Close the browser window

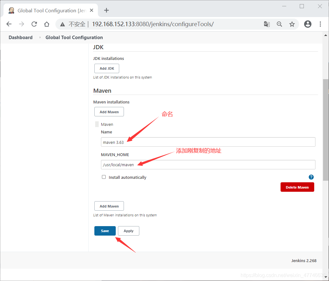click(320, 6)
